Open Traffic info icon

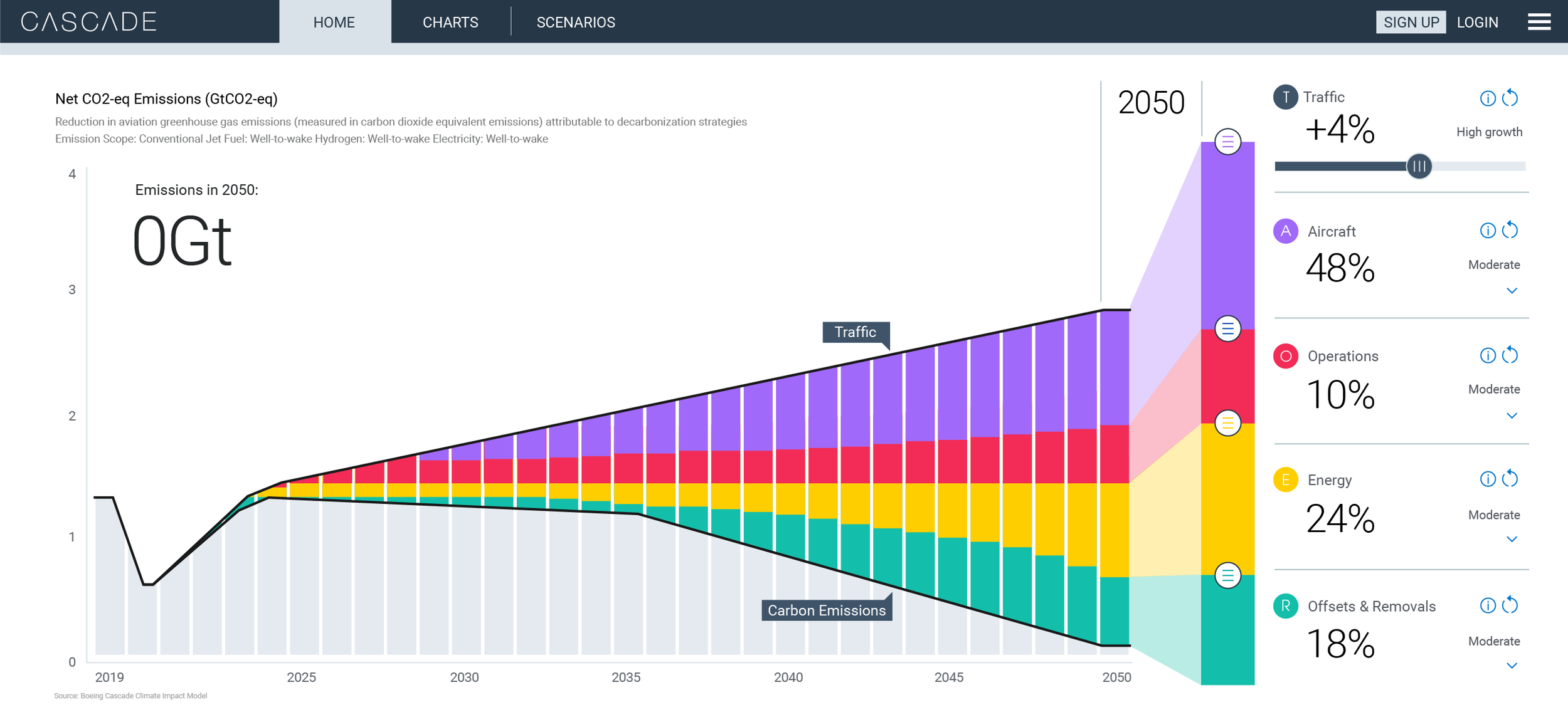(x=1487, y=98)
